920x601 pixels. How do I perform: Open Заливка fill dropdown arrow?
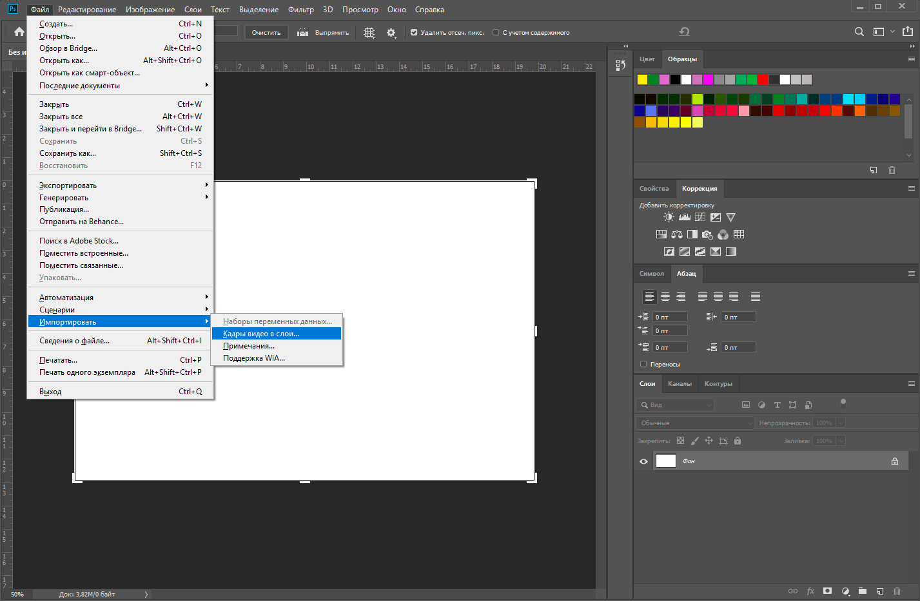click(841, 441)
